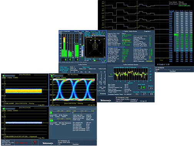The height and width of the screenshot is (146, 194).
Task: Click the Short Level -24 readout
Action: [141, 87]
